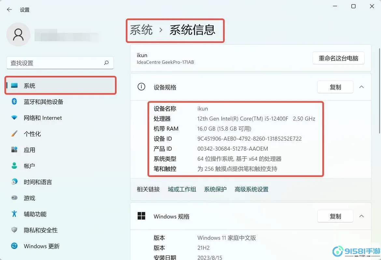
Task: Click the Windows 更新 refresh icon
Action: pyautogui.click(x=14, y=246)
